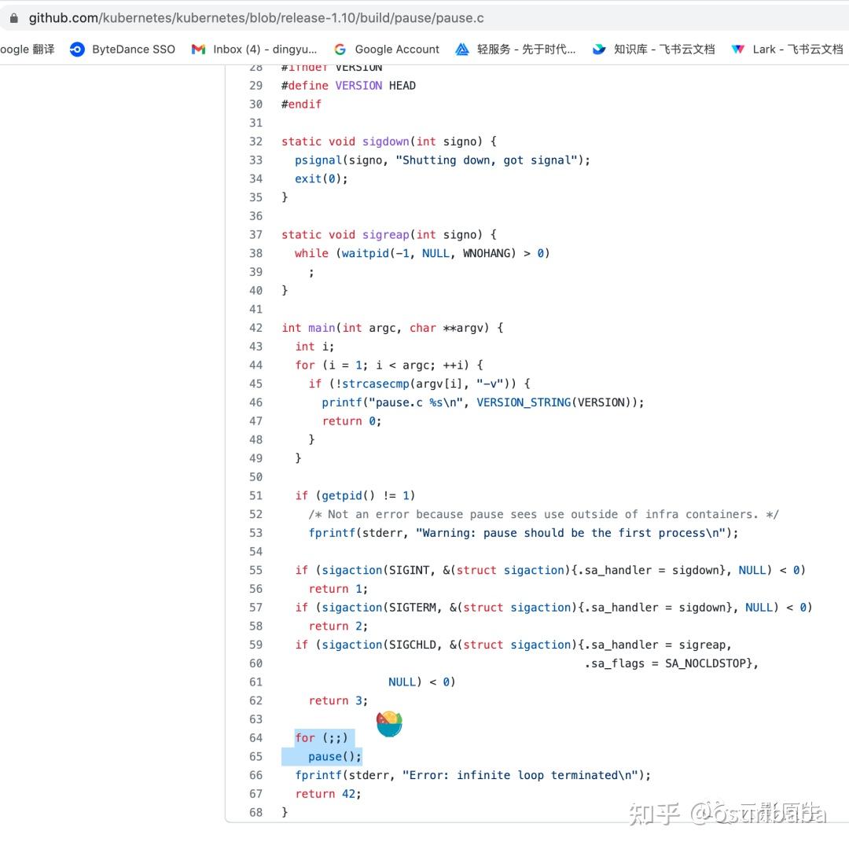Image resolution: width=849 pixels, height=849 pixels.
Task: Click VERSION_STRING on line 46
Action: pyautogui.click(x=524, y=402)
